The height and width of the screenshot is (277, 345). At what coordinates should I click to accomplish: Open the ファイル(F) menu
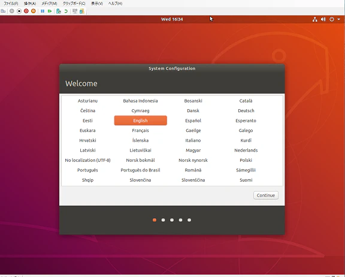11,4
